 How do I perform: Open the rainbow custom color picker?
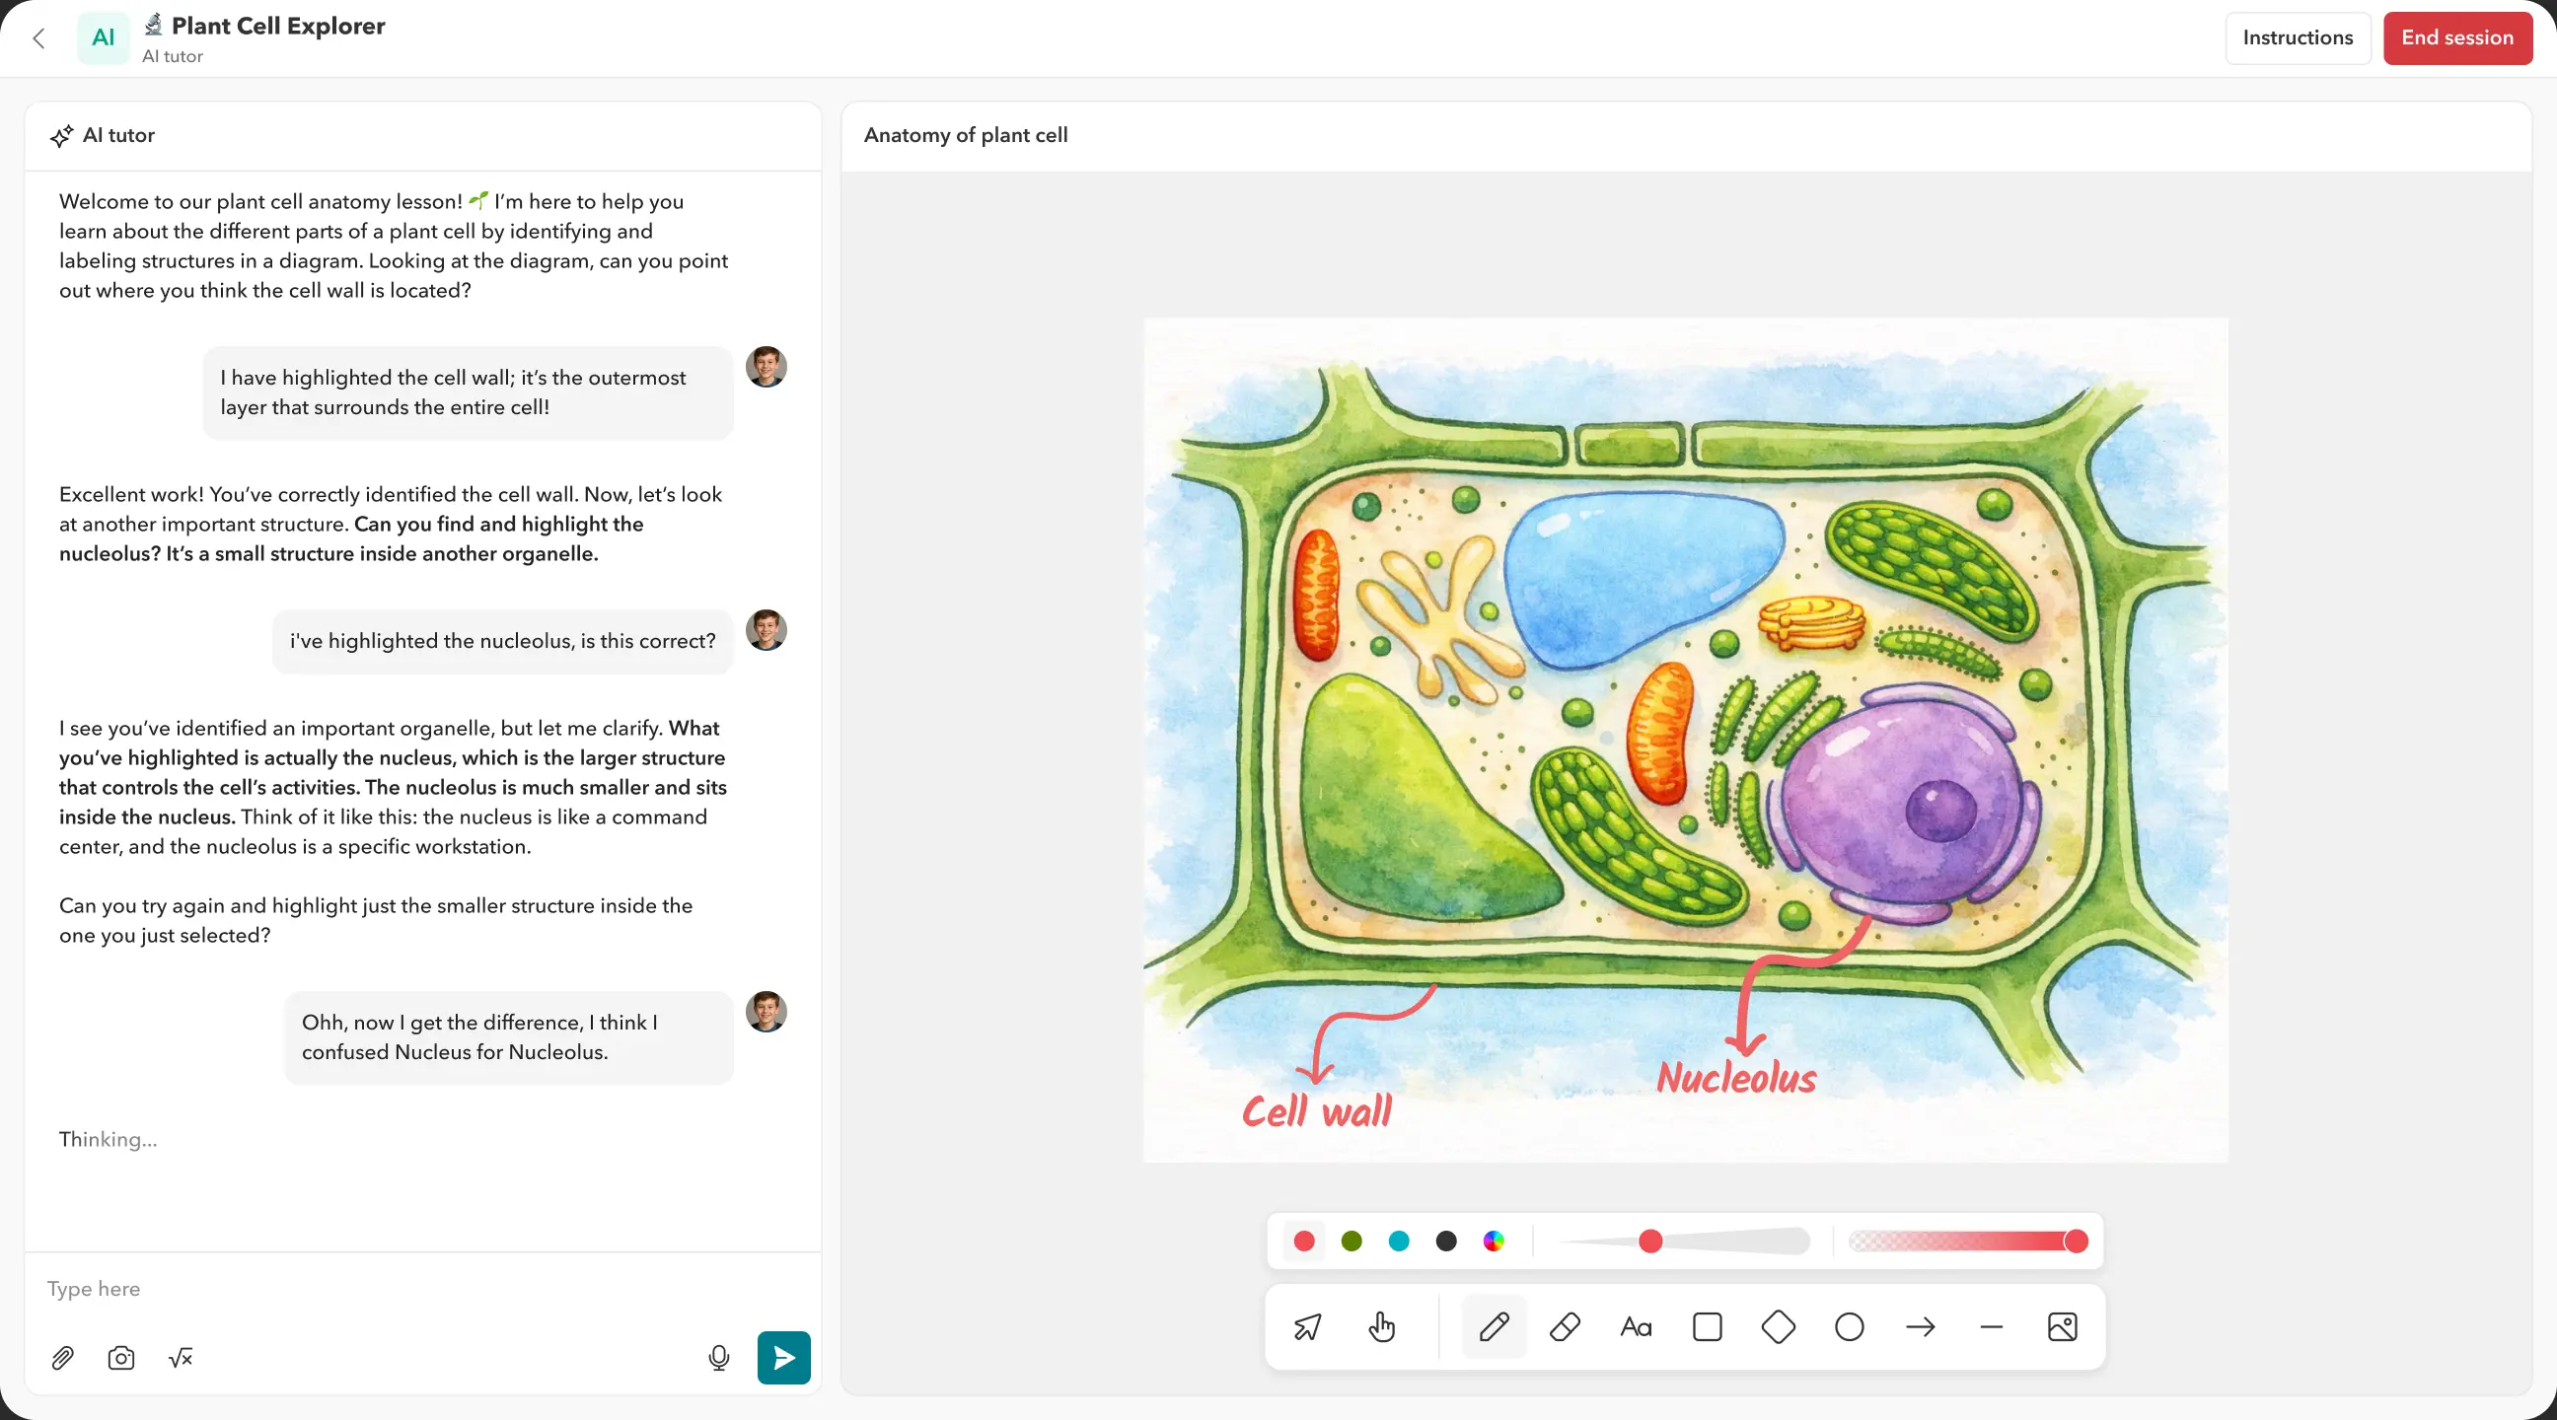1494,1241
